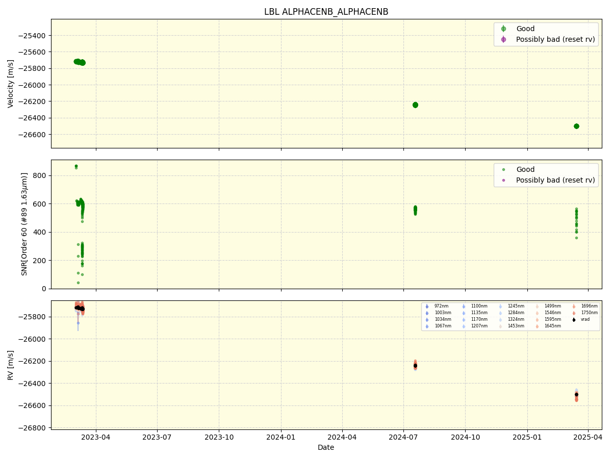This screenshot has height=459, width=612.
Task: Click the 2025-03 green velocity data point
Action: 576,126
